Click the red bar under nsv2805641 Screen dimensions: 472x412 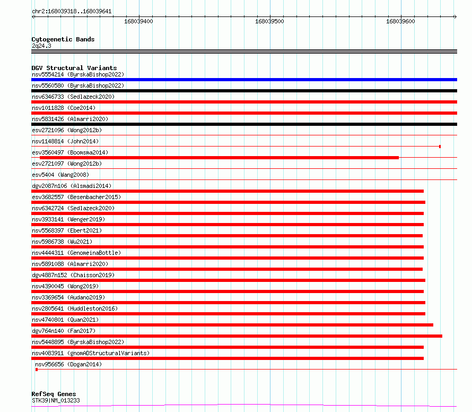tap(228, 314)
